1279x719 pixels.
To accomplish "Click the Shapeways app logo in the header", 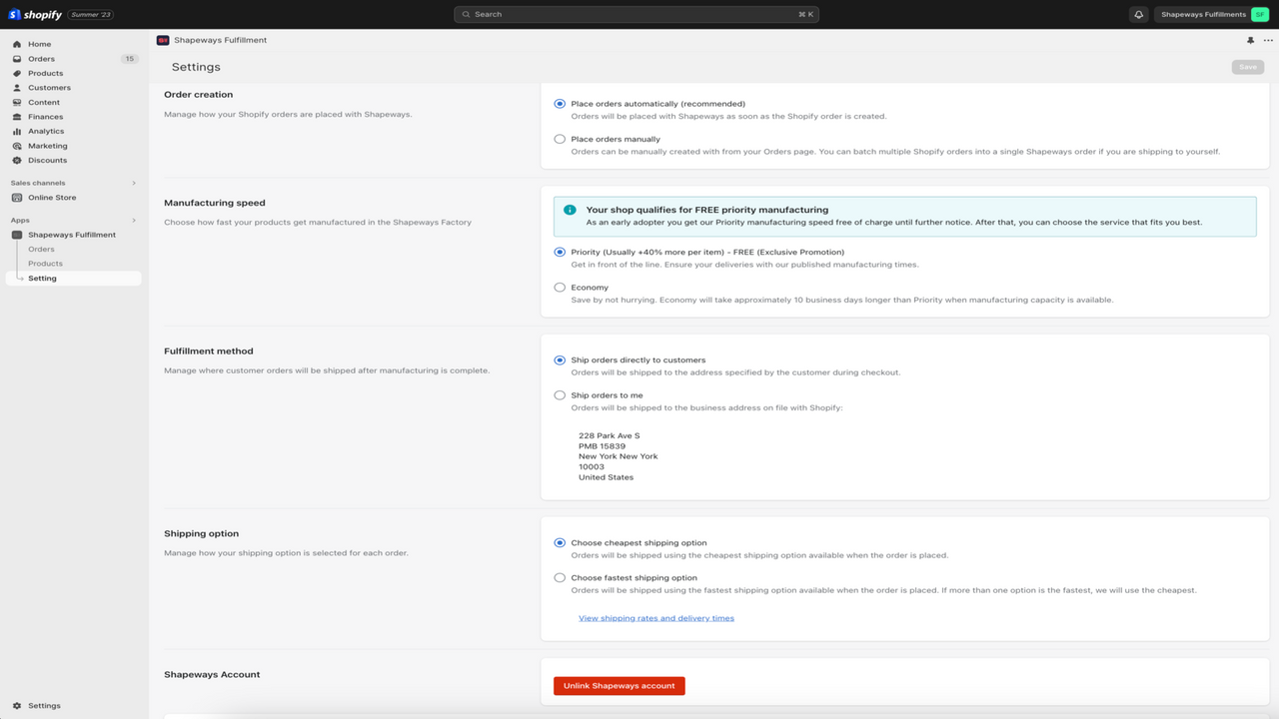I will pyautogui.click(x=163, y=40).
